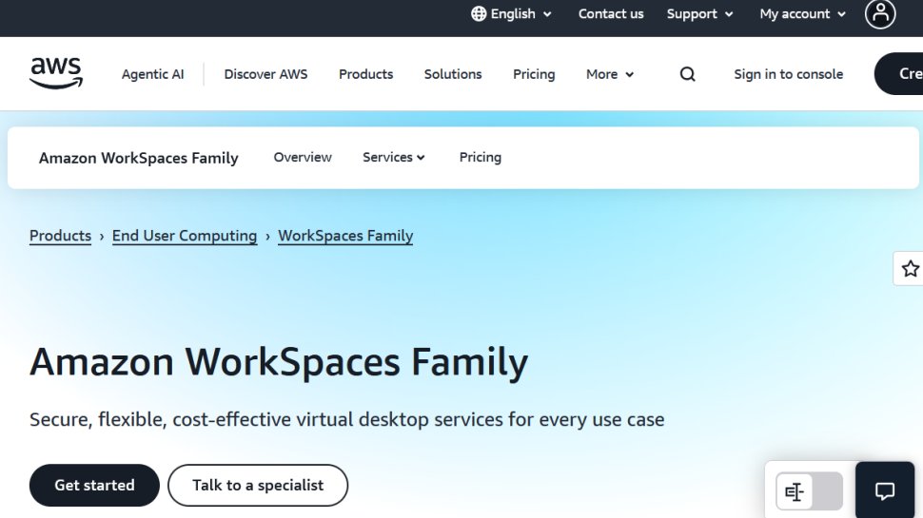The width and height of the screenshot is (923, 518).
Task: Click the AWS logo
Action: point(56,73)
